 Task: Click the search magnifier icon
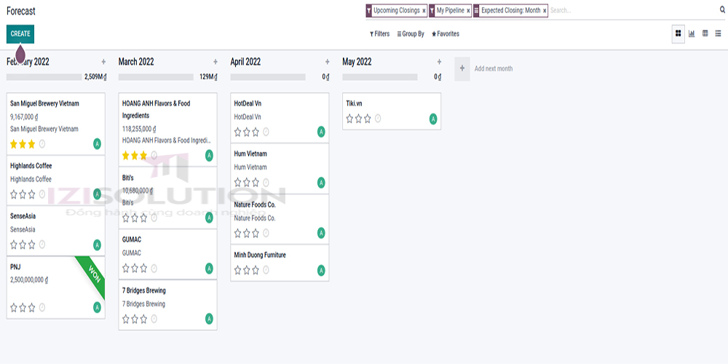[x=722, y=9]
